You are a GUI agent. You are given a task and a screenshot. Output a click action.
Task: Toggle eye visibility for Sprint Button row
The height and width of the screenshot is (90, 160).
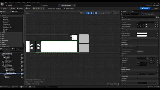pos(23,60)
